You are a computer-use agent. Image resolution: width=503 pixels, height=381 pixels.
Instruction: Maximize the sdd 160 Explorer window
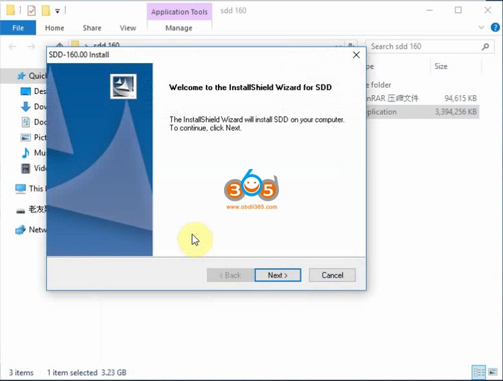click(x=458, y=10)
